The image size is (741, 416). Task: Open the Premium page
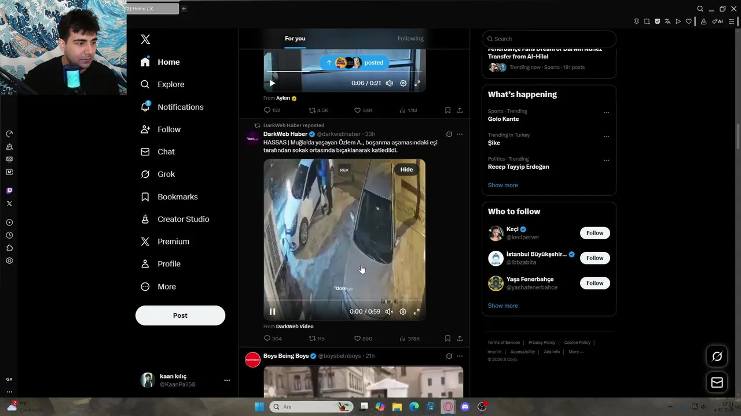[165, 242]
